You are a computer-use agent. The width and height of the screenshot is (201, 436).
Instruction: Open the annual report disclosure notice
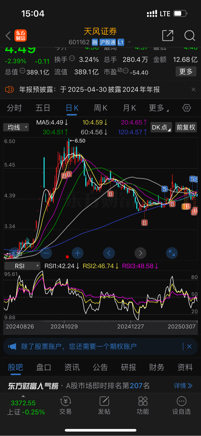(90, 90)
